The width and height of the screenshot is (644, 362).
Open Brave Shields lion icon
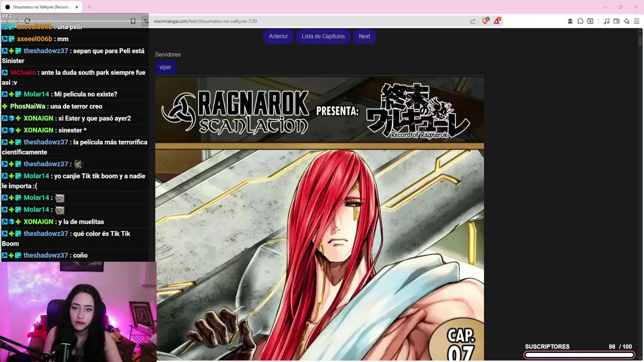tap(486, 21)
